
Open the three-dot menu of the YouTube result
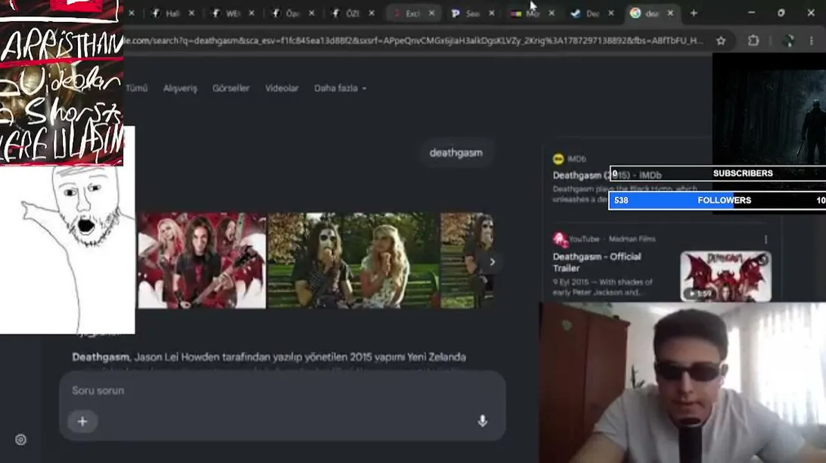point(766,239)
